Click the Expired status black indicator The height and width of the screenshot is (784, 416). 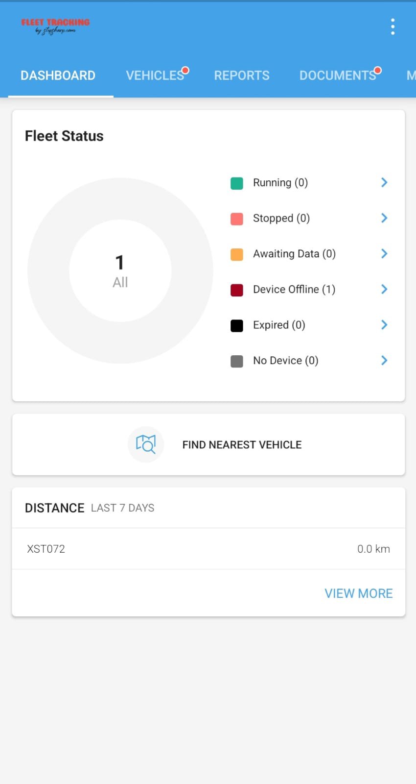point(237,325)
